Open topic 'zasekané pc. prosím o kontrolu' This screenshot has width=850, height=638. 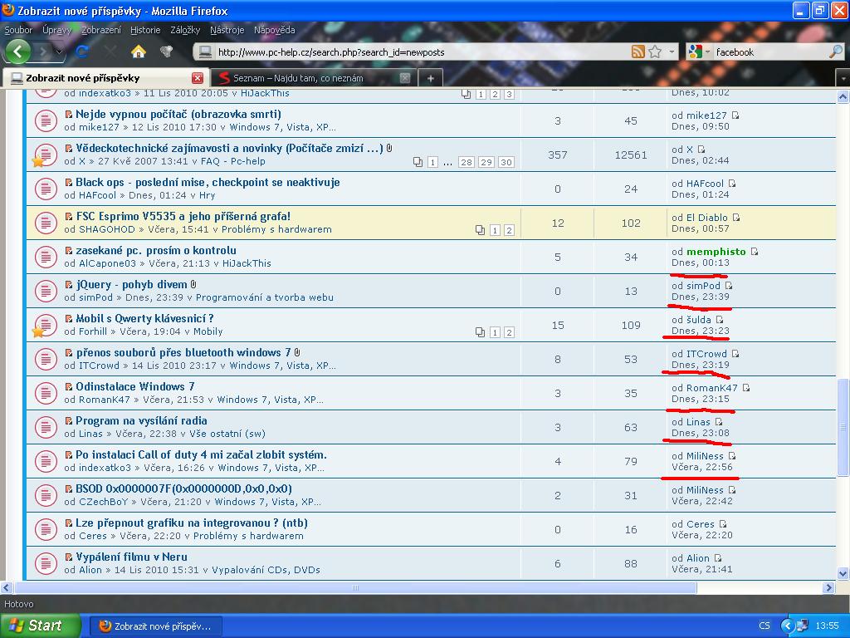156,251
